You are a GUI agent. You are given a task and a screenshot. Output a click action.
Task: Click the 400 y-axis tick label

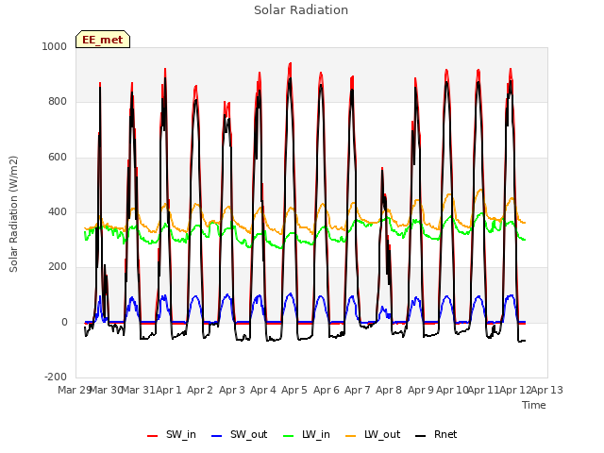(58, 211)
